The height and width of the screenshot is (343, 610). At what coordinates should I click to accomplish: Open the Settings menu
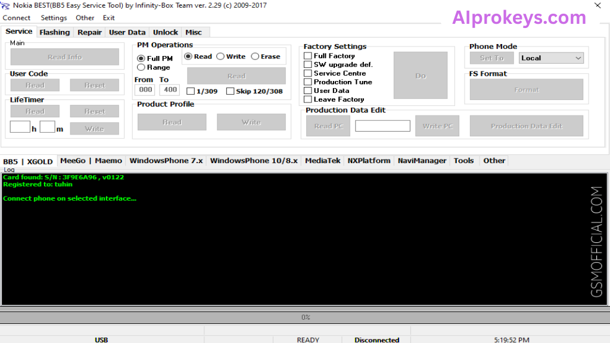tap(54, 18)
